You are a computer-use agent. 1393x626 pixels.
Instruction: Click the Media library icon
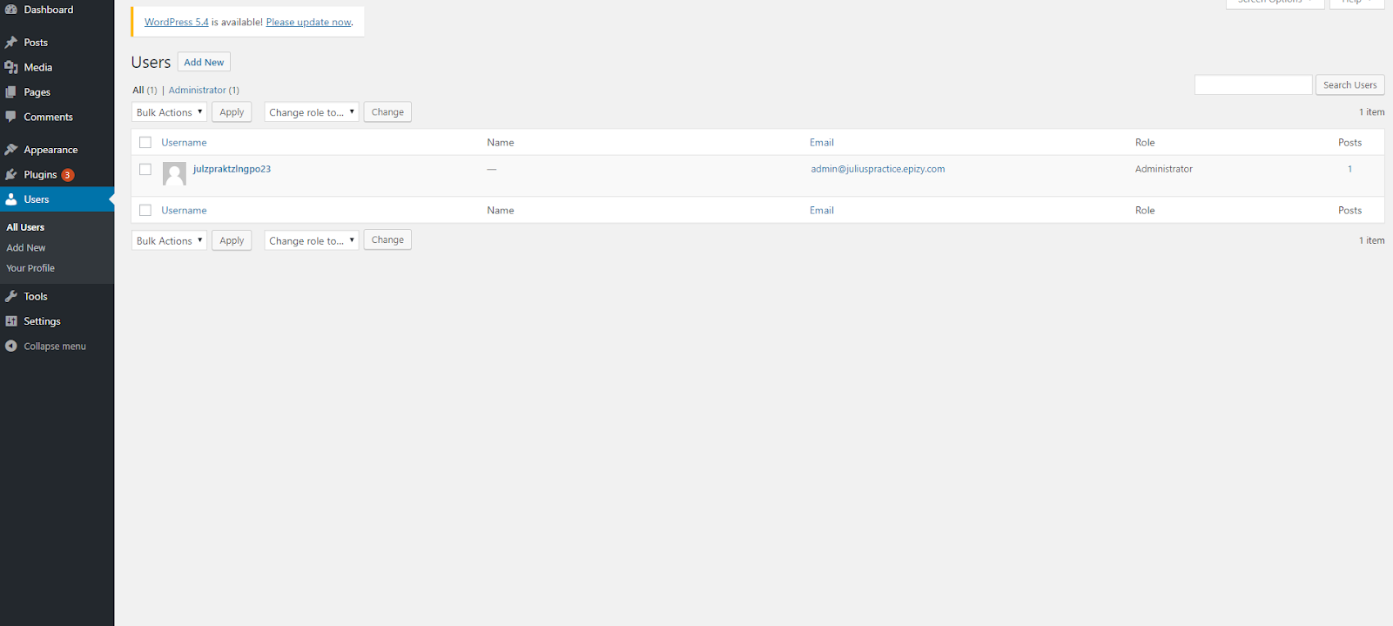click(11, 67)
